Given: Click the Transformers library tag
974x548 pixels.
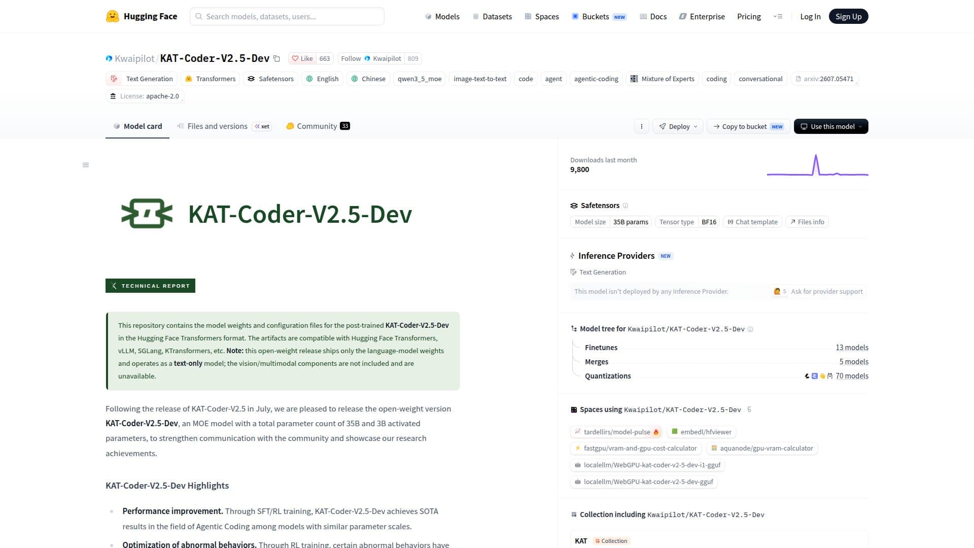Looking at the screenshot, I should [x=211, y=79].
